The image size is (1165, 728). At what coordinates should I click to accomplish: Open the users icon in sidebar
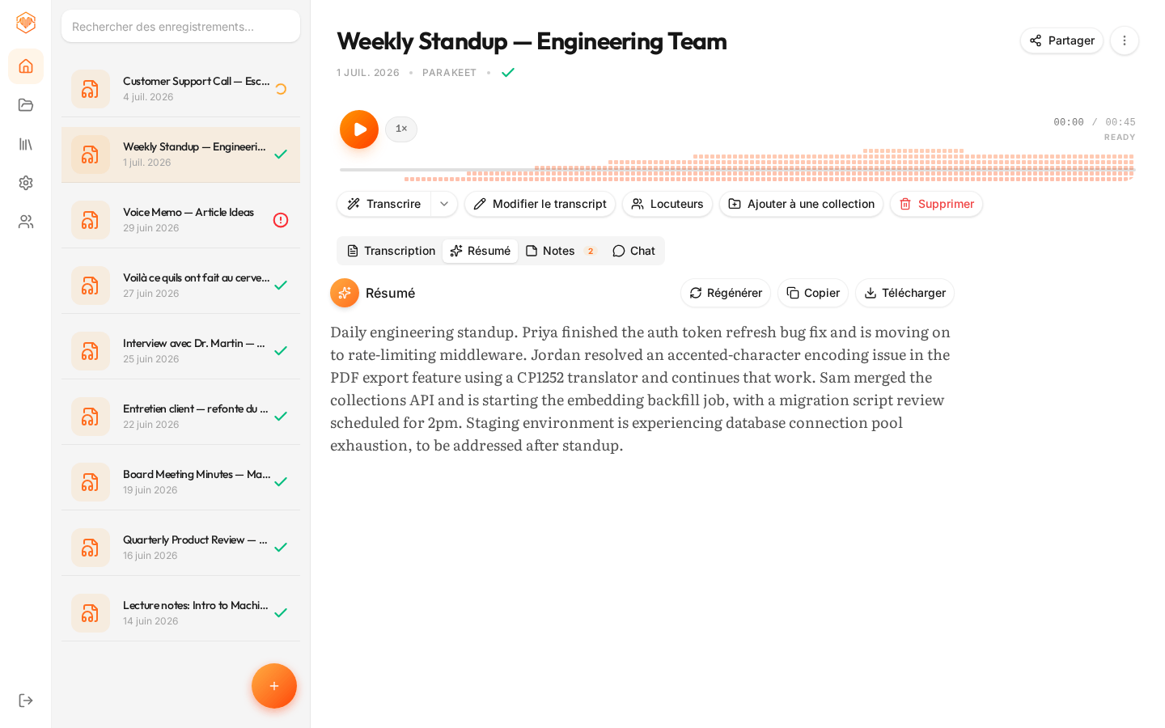coord(26,222)
